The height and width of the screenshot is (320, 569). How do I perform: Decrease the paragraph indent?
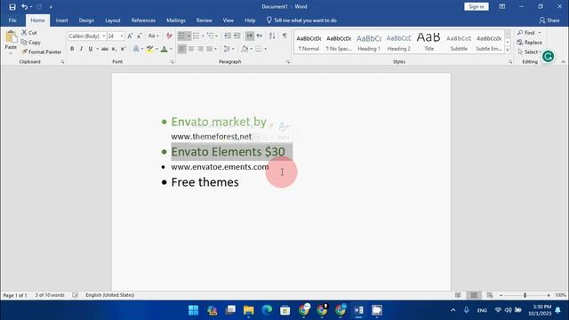pyautogui.click(x=228, y=36)
